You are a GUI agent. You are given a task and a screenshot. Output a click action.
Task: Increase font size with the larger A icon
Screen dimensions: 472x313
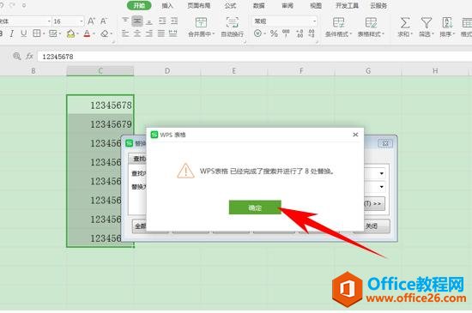91,21
